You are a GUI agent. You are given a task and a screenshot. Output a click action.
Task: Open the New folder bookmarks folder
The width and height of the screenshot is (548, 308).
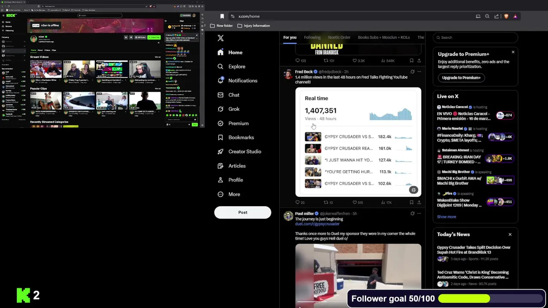221,26
